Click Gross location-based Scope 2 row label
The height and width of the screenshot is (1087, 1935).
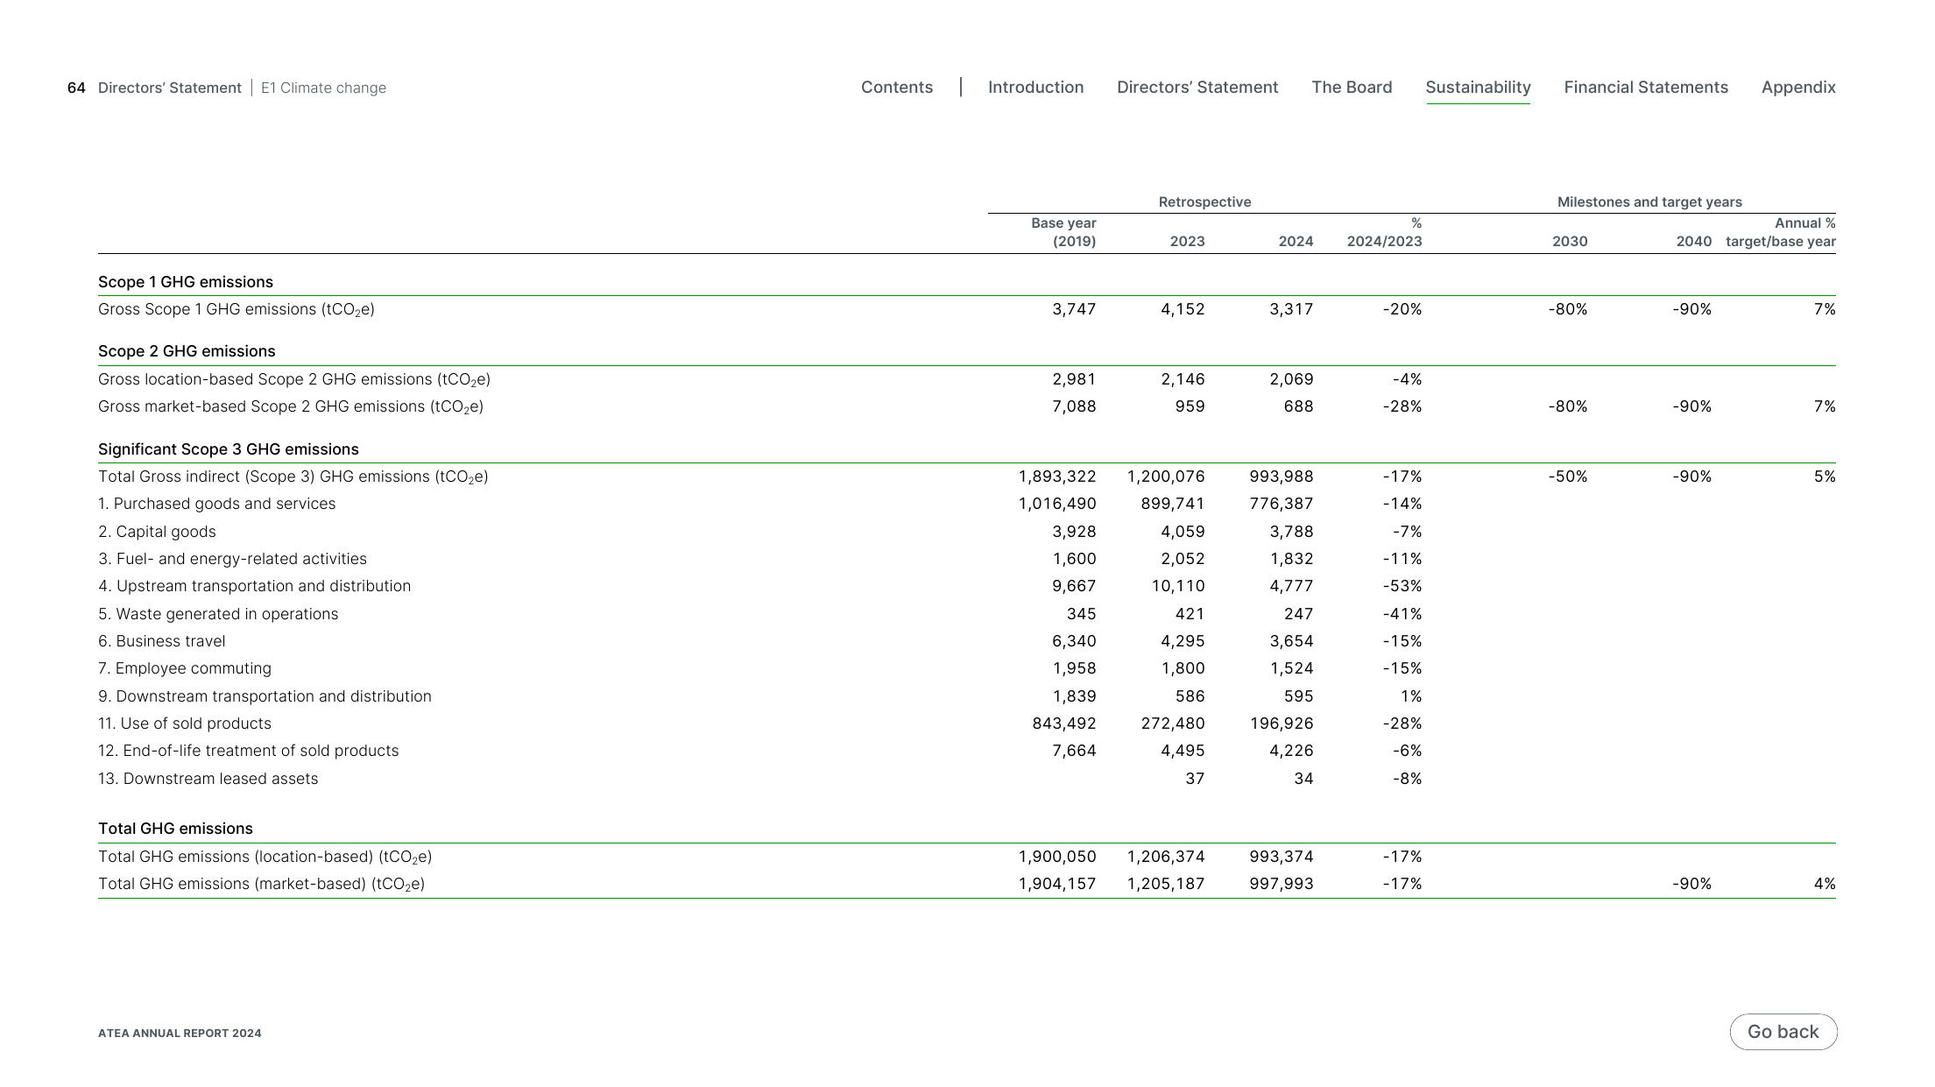[294, 380]
